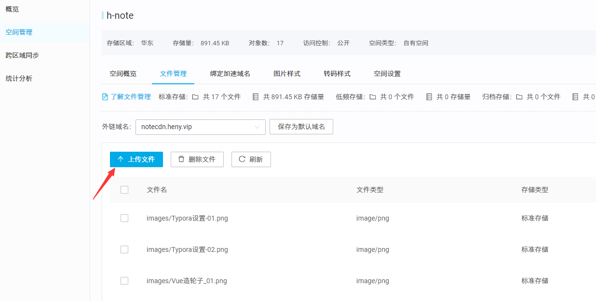
Task: Click 标准存储 in the Typora设置-02.png row
Action: pyautogui.click(x=535, y=249)
